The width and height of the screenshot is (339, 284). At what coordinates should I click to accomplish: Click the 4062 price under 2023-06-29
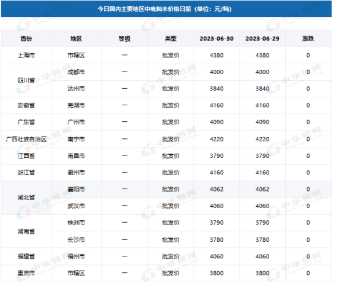263,189
